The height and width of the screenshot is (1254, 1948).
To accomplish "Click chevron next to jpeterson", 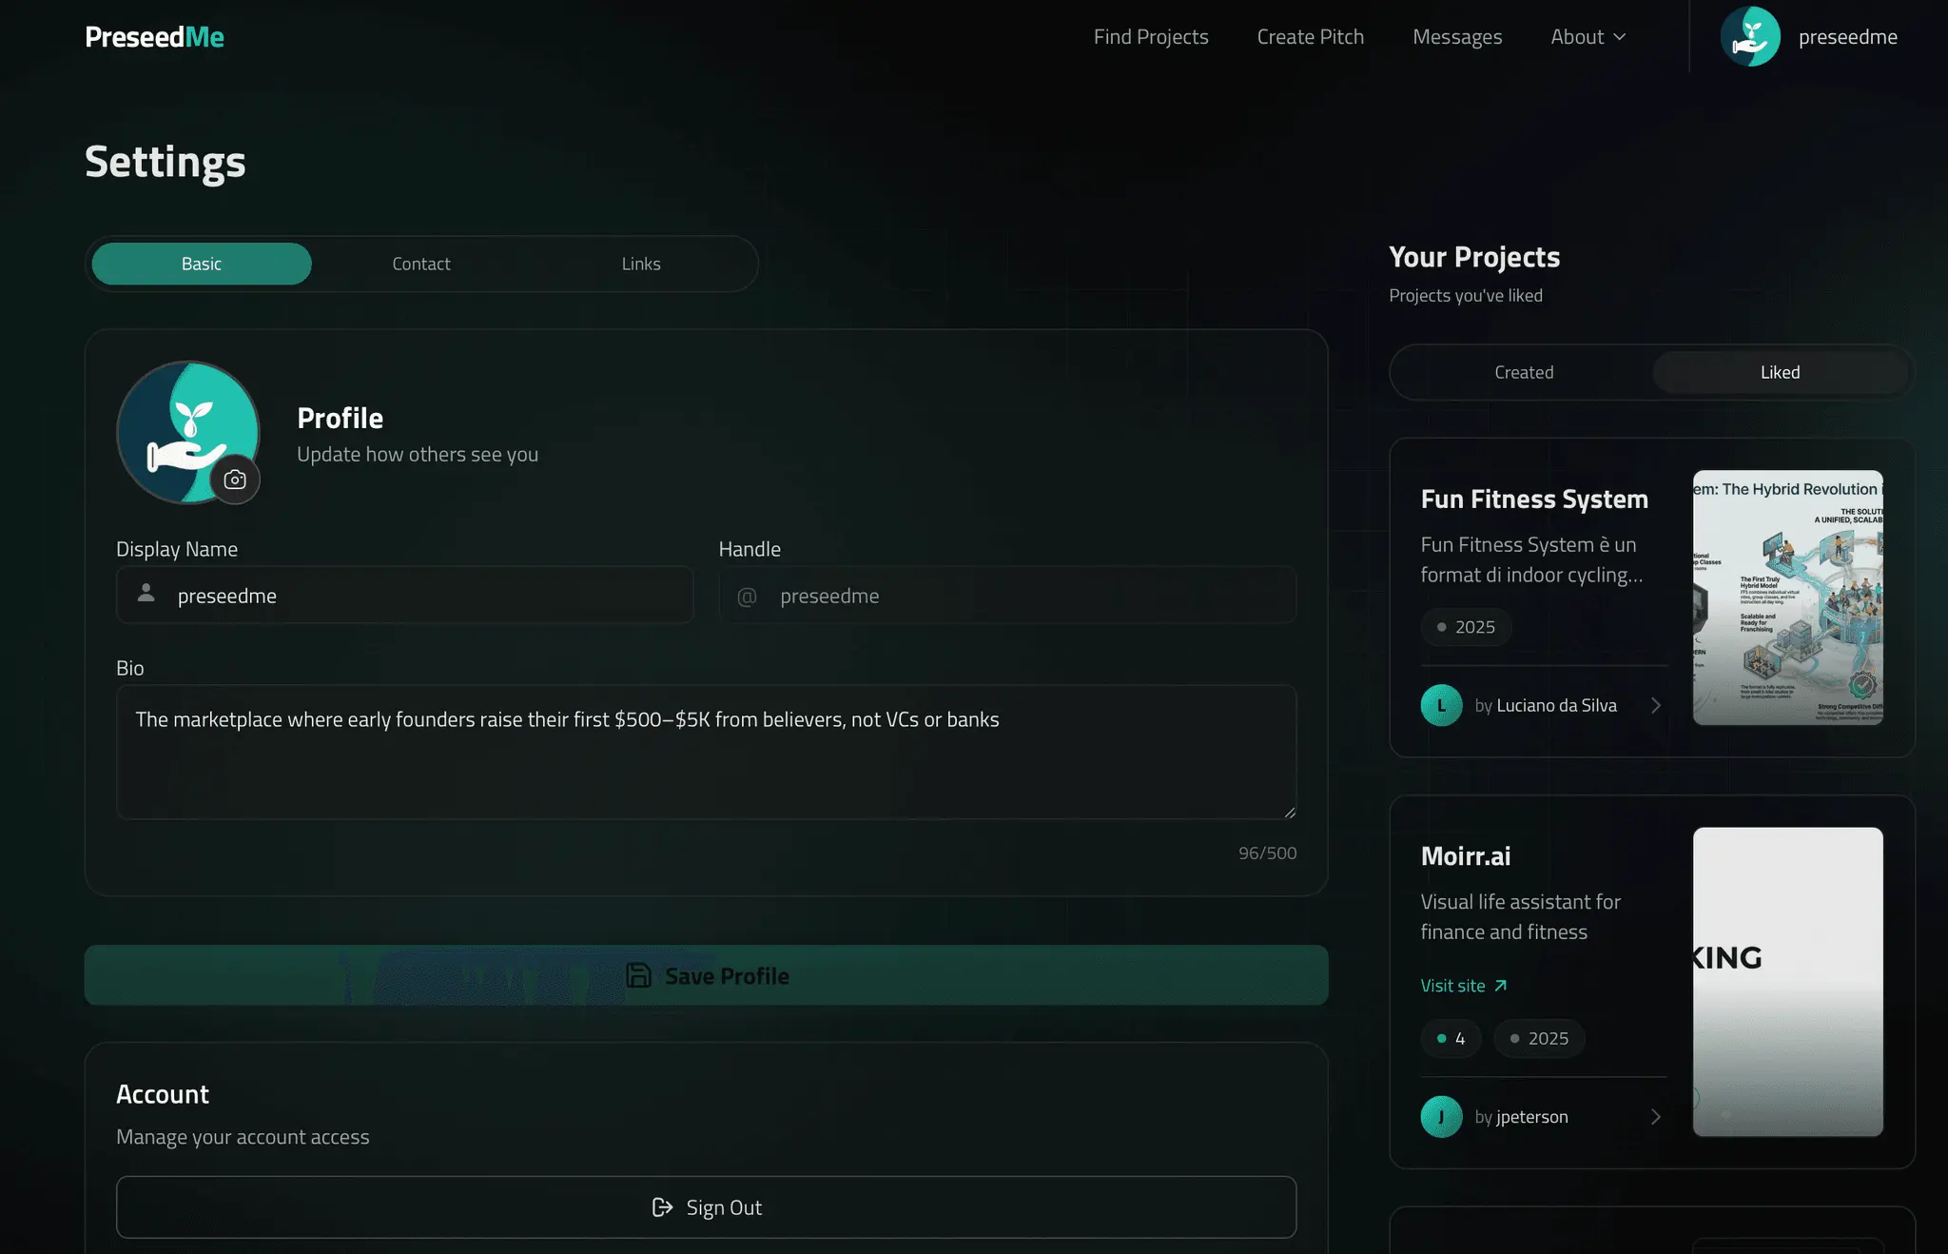I will pos(1656,1117).
